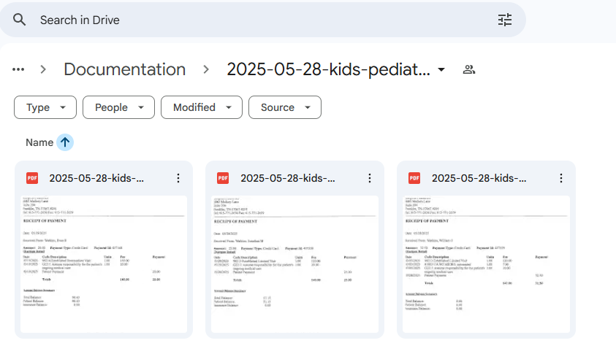This screenshot has width=616, height=362.
Task: Open more options for second PDF
Action: click(x=369, y=178)
